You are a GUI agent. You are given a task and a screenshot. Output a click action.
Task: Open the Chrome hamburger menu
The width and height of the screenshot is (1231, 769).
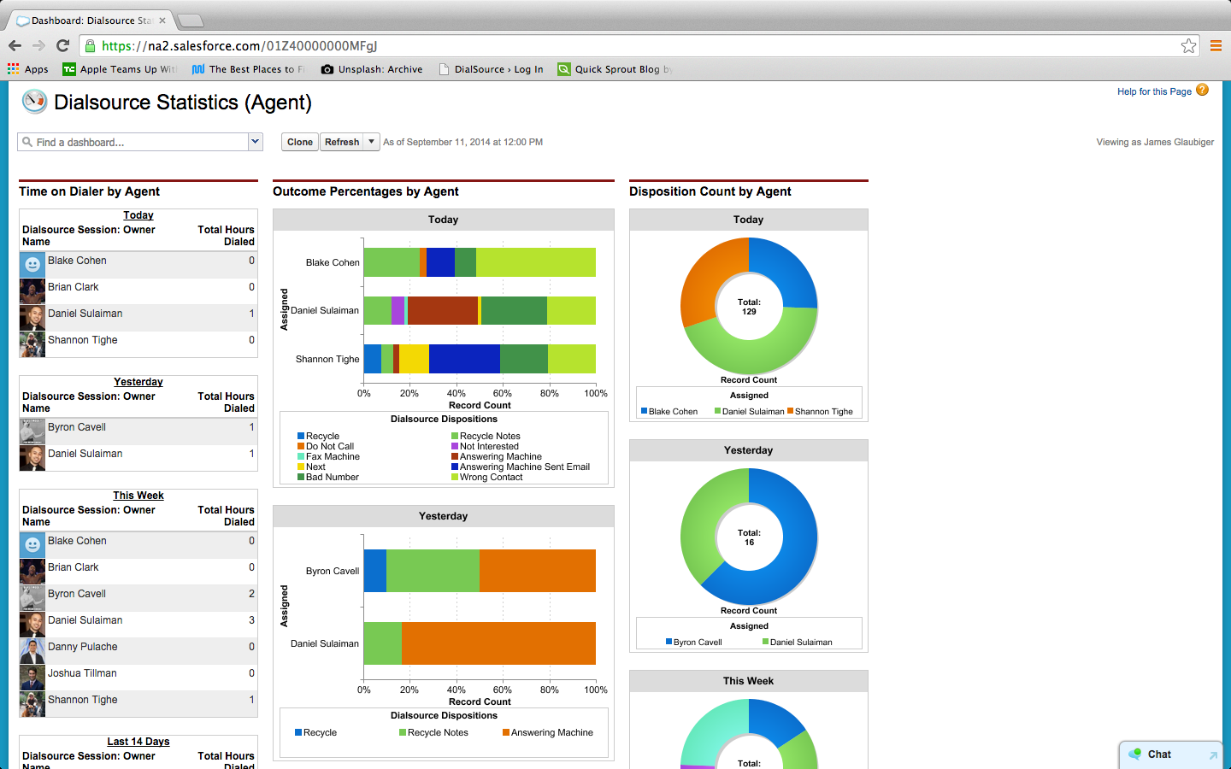coord(1216,46)
